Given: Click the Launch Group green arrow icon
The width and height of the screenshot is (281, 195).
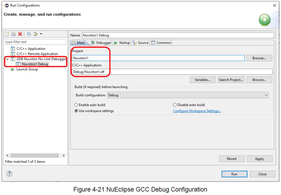Looking at the screenshot, I should (13, 69).
